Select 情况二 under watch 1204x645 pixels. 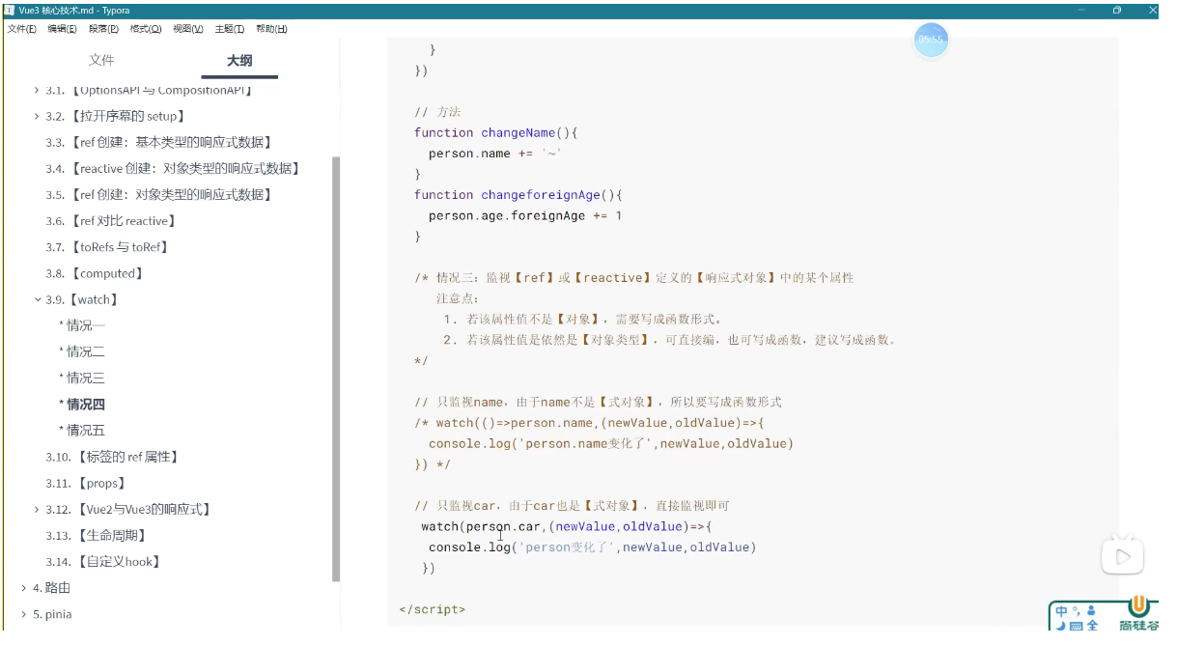pos(82,351)
